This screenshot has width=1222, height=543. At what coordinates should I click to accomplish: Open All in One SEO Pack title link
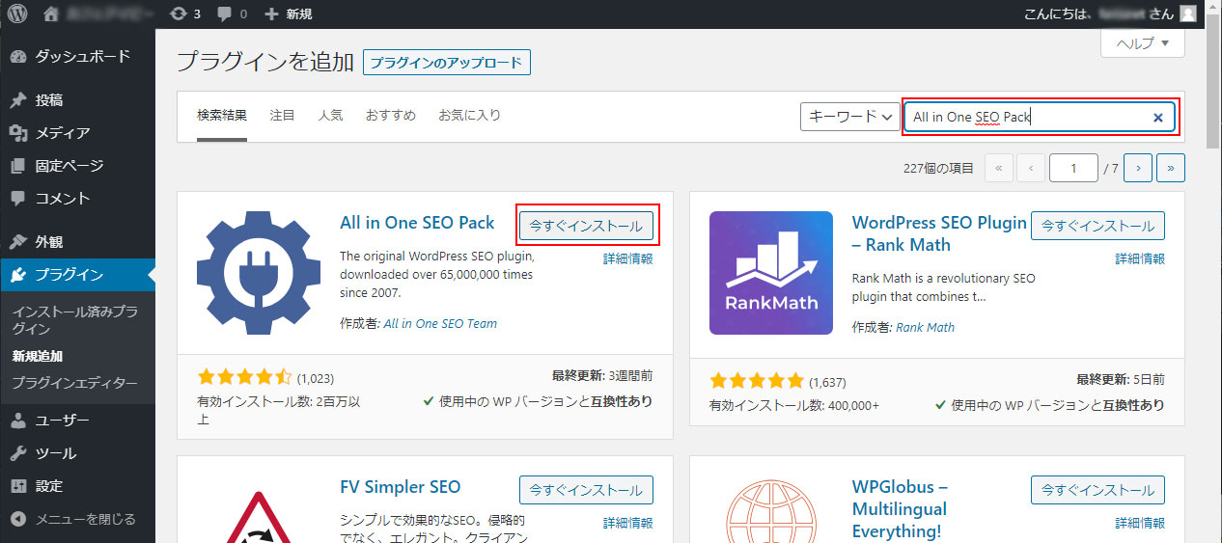(417, 223)
